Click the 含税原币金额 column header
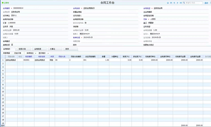Image resolution: width=211 pixels, height=127 pixels. pos(195,57)
